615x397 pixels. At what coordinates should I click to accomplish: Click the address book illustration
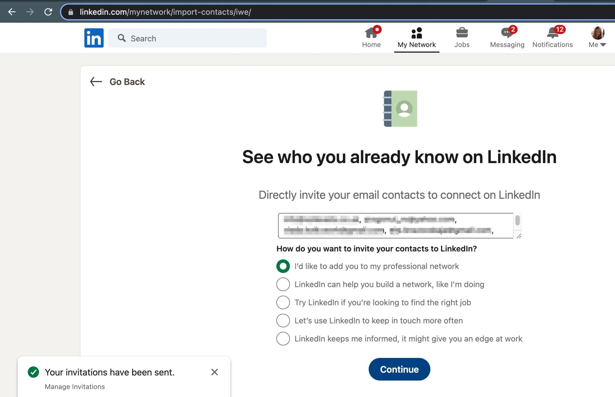pyautogui.click(x=400, y=109)
